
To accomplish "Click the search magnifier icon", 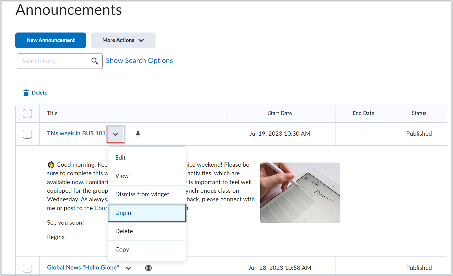I will (x=95, y=61).
